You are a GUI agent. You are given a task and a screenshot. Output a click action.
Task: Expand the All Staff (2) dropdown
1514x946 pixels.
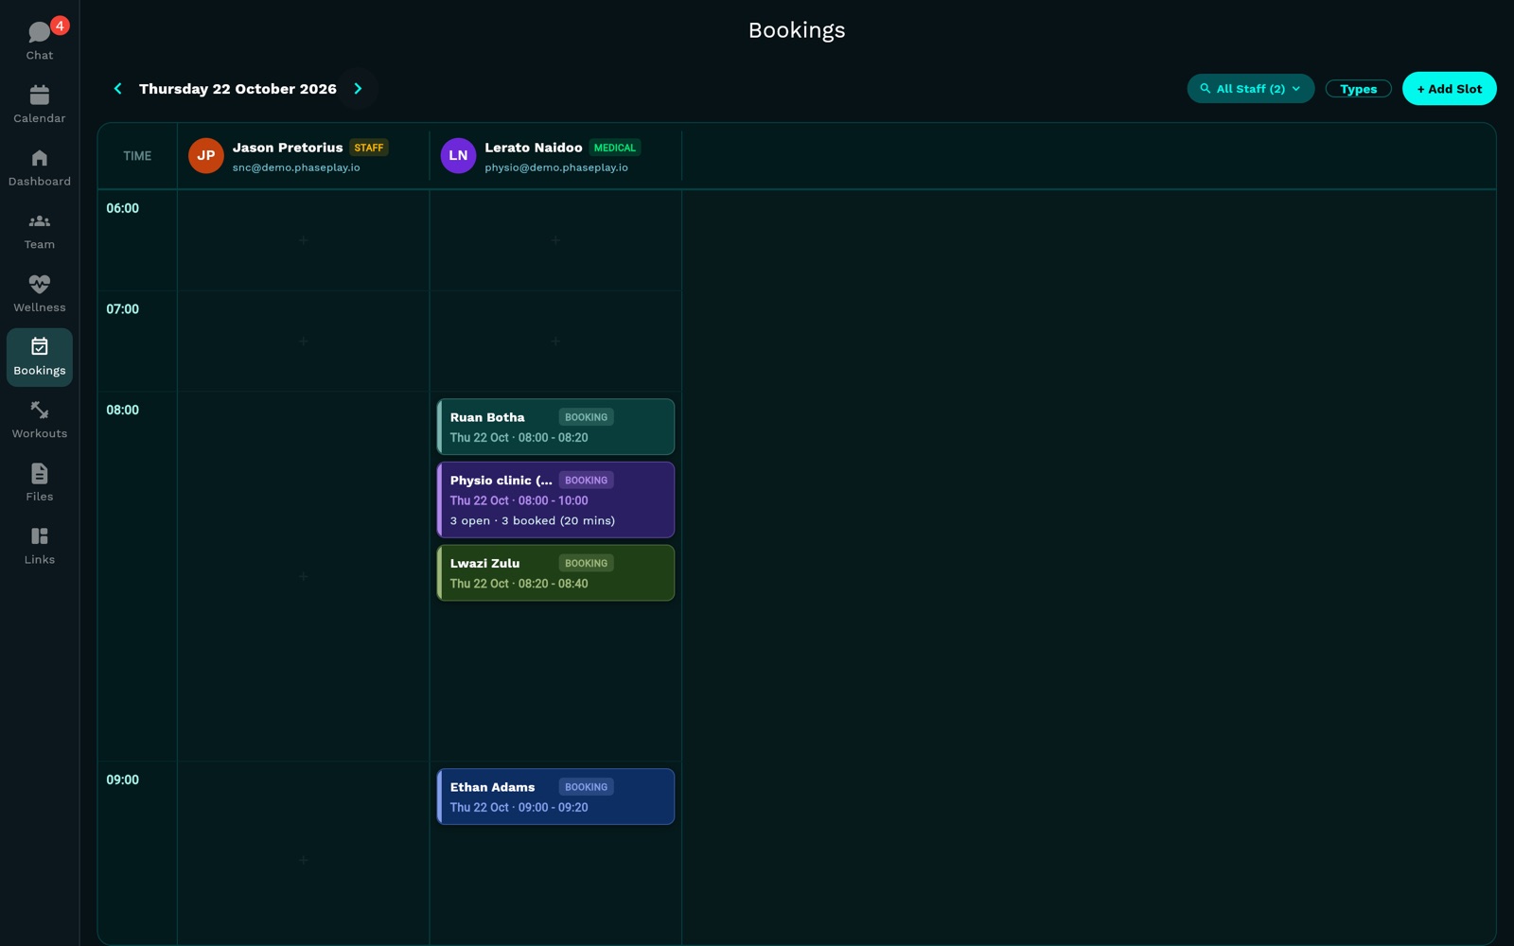tap(1250, 89)
